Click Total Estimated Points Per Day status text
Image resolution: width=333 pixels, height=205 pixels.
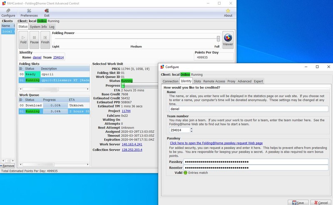coord(29,171)
